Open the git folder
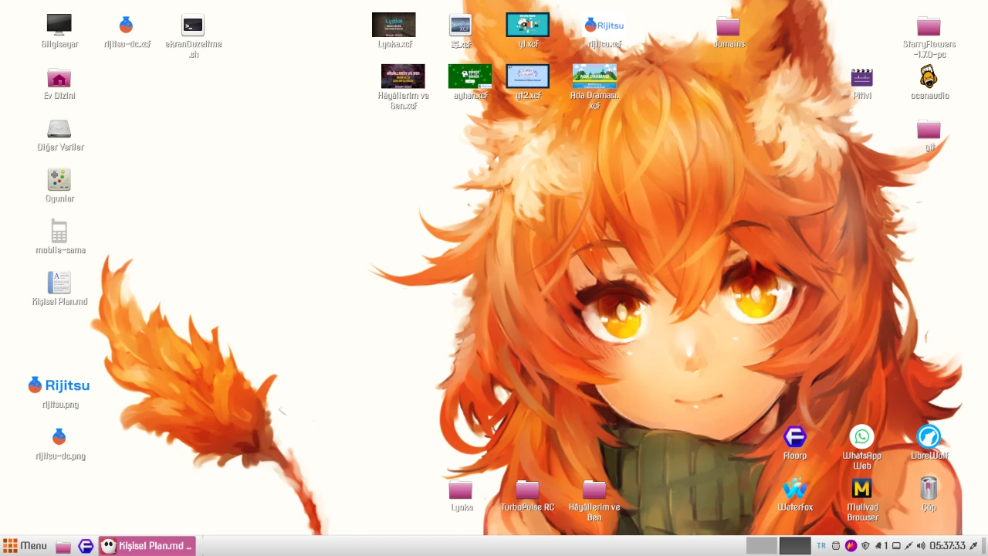Screen dimensions: 988x556 [x=929, y=128]
